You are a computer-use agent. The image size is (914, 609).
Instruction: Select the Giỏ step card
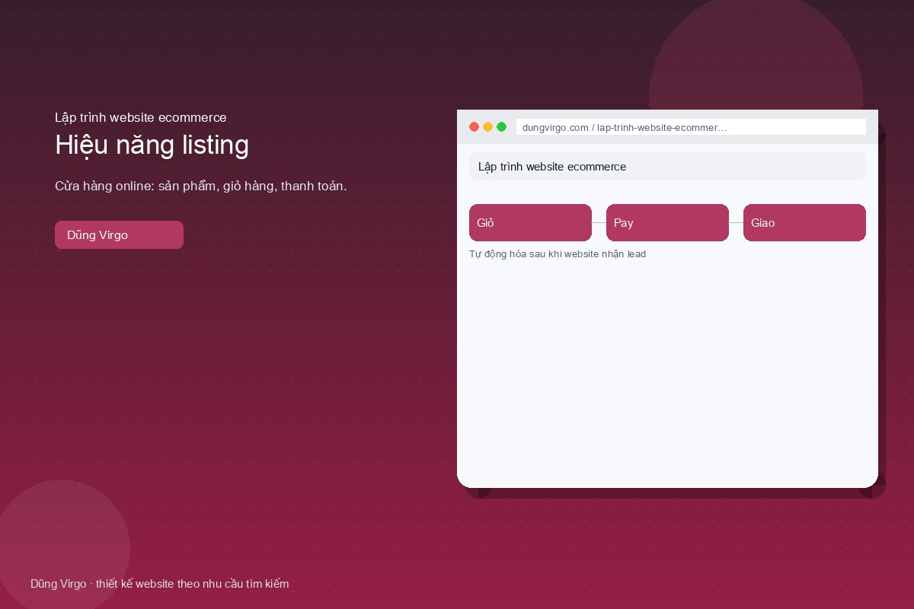tap(530, 222)
